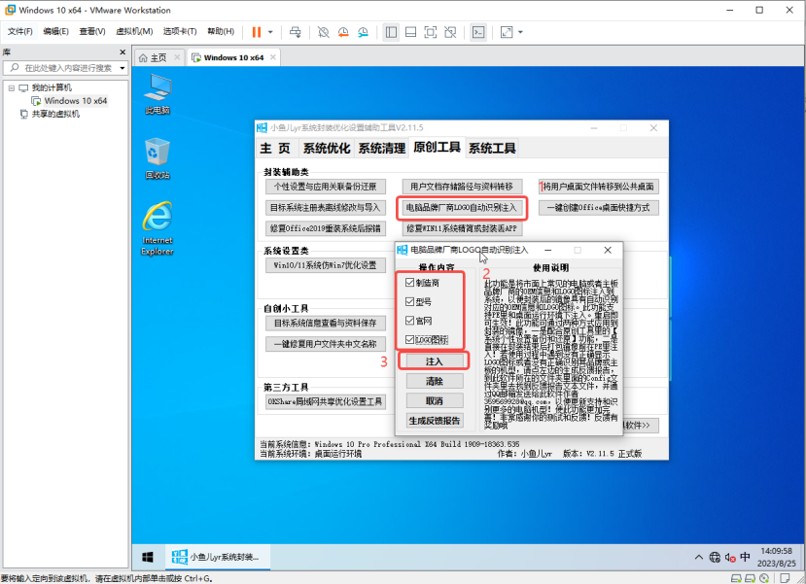Click the stretch guest display icon
This screenshot has width=806, height=584.
pyautogui.click(x=507, y=32)
